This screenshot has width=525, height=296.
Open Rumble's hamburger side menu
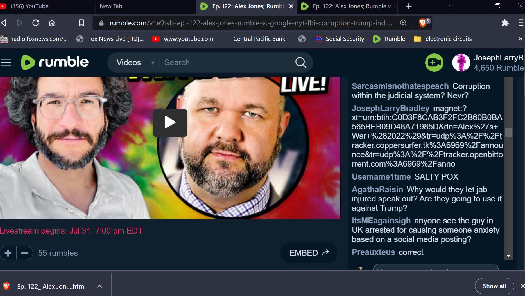point(6,62)
